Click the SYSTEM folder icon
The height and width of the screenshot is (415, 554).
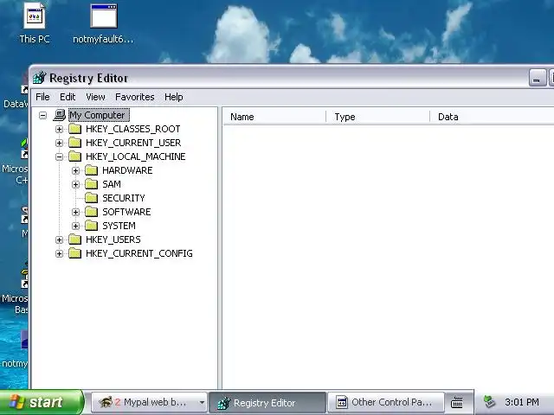92,226
